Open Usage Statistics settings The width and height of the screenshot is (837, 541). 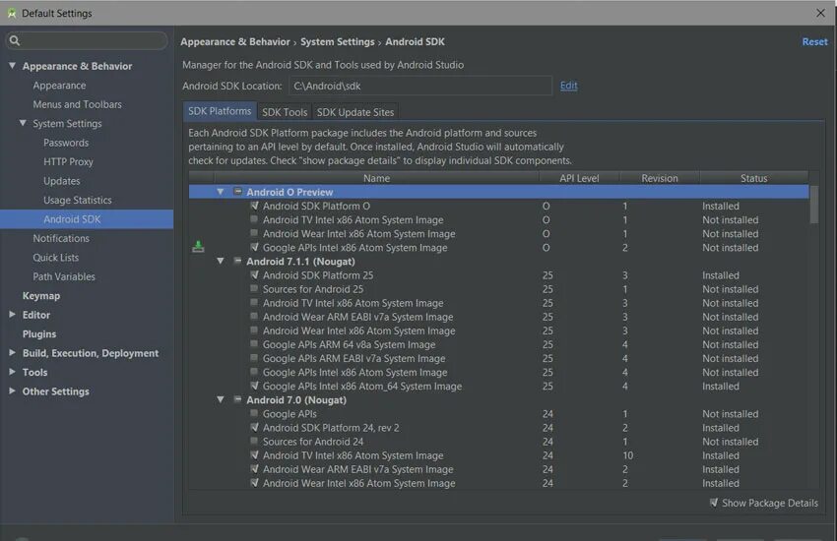(78, 201)
